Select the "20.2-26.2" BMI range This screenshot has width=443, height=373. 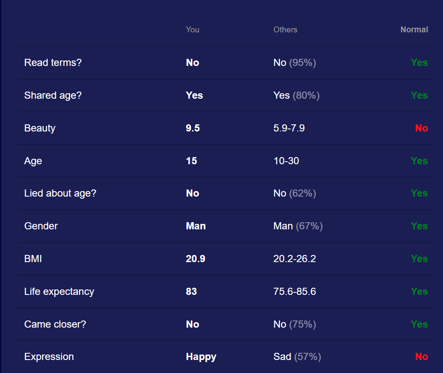294,259
